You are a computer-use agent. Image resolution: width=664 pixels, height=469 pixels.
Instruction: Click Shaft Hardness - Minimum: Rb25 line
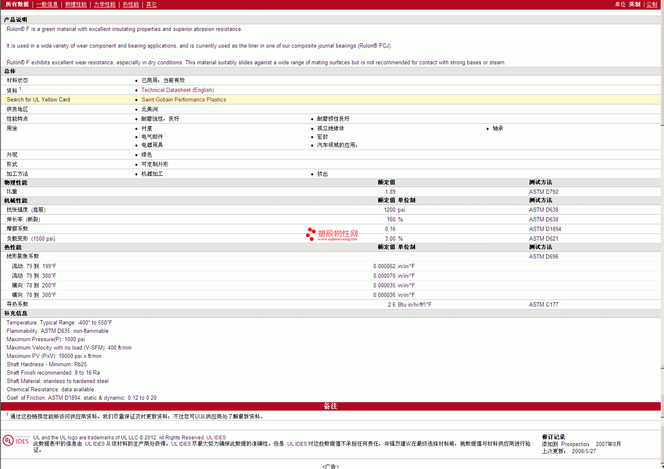[47, 364]
